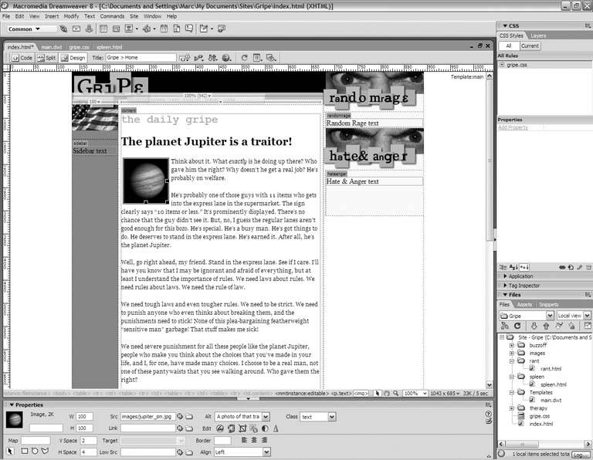Open the Align dropdown set to Left
The image size is (593, 460).
coord(266,452)
